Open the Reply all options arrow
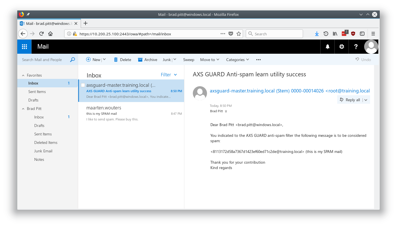The width and height of the screenshot is (397, 227). click(x=366, y=100)
